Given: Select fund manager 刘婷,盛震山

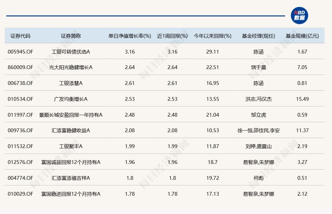Looking at the screenshot, I should 258,146.
